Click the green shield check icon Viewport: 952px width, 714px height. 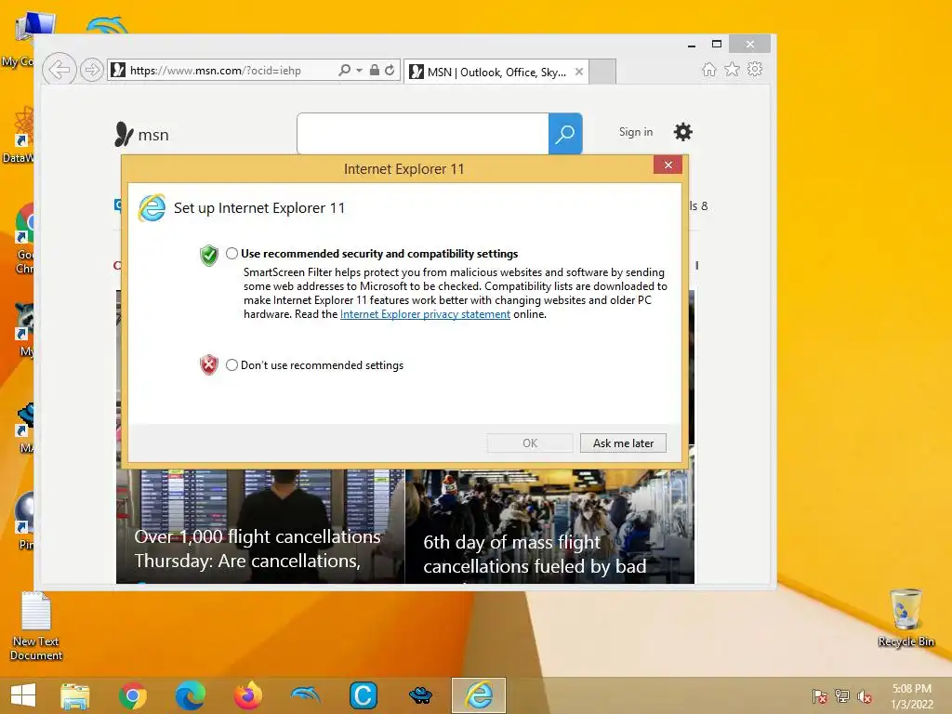pos(209,255)
